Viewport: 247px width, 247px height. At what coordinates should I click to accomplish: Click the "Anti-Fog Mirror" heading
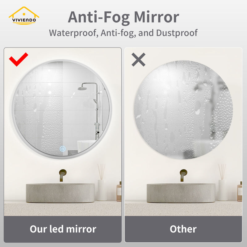pyautogui.click(x=123, y=17)
